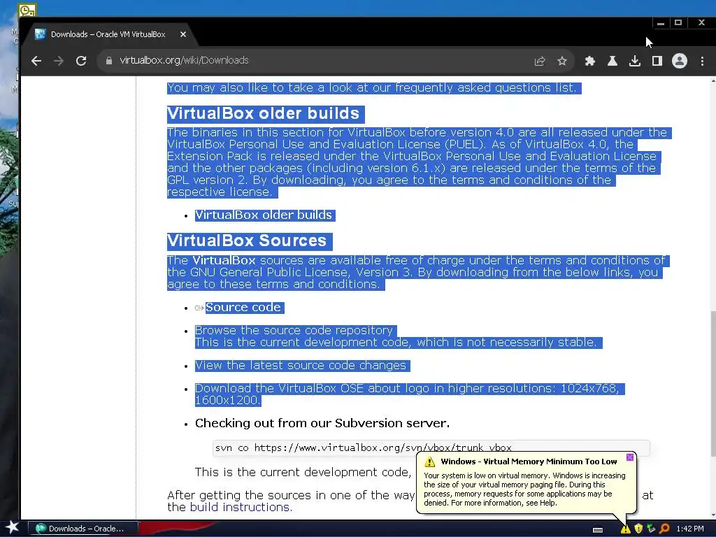Click the Virtual Memory warning balloon text
Viewport: 716px width, 537px height.
(x=524, y=489)
